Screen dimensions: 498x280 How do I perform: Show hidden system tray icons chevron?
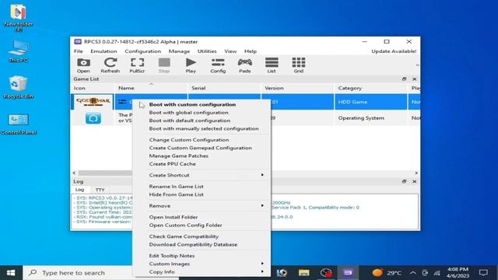(412, 273)
